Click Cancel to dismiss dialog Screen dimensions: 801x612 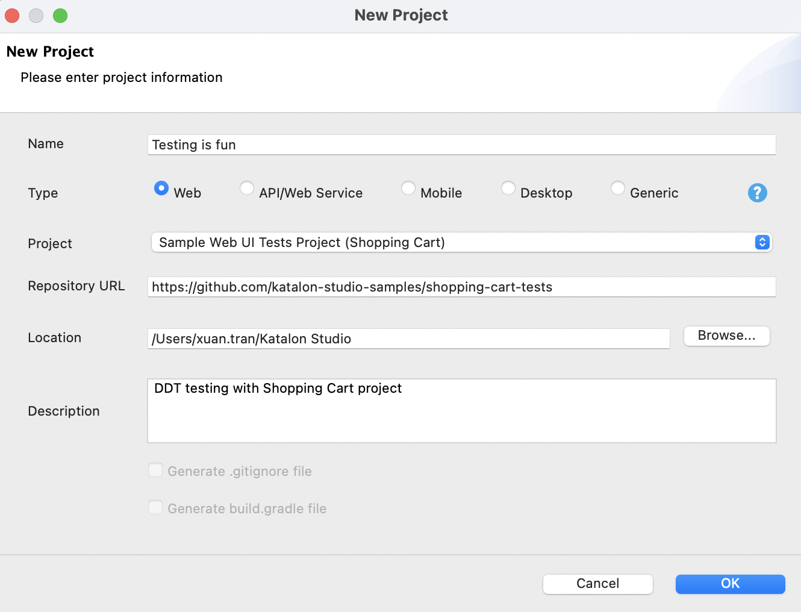point(597,584)
